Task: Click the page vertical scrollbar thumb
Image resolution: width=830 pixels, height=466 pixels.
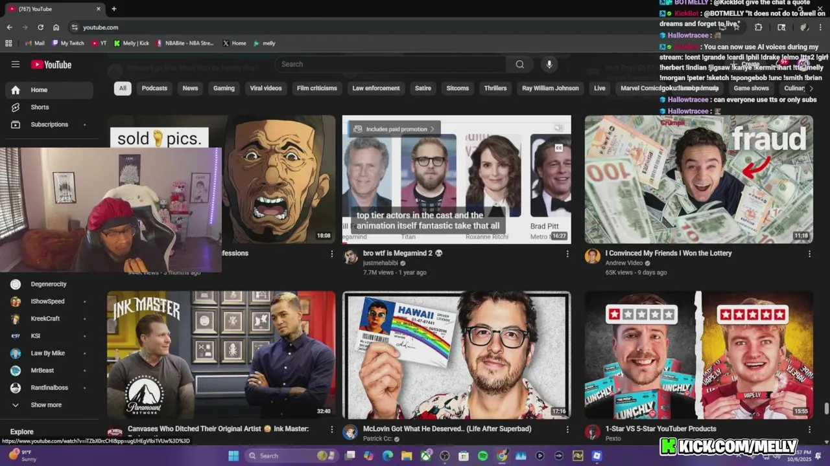Action: point(826,409)
